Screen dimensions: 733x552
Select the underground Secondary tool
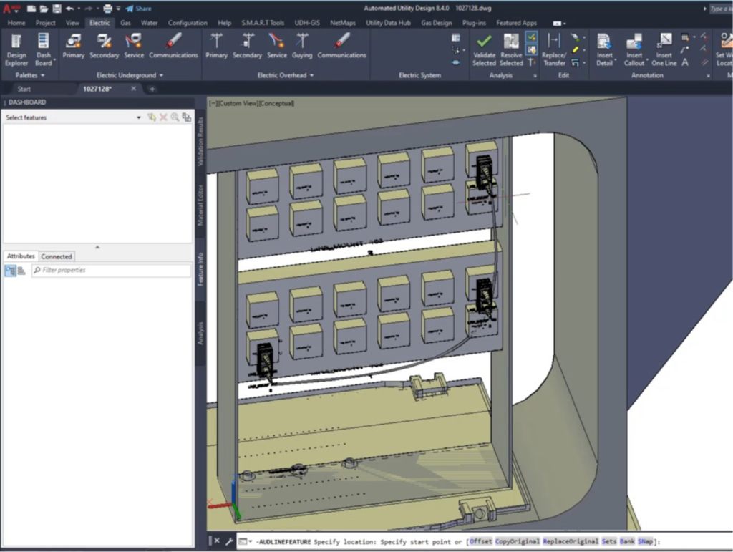point(105,46)
